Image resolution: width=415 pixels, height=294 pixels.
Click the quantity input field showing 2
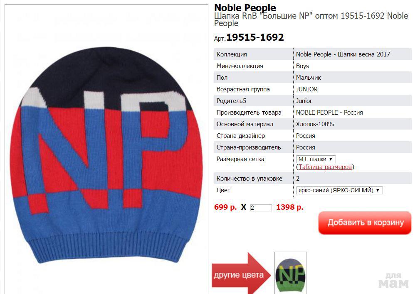tap(261, 208)
